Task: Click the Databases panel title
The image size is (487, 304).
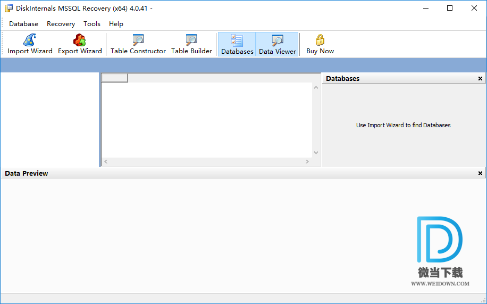Action: pos(342,79)
